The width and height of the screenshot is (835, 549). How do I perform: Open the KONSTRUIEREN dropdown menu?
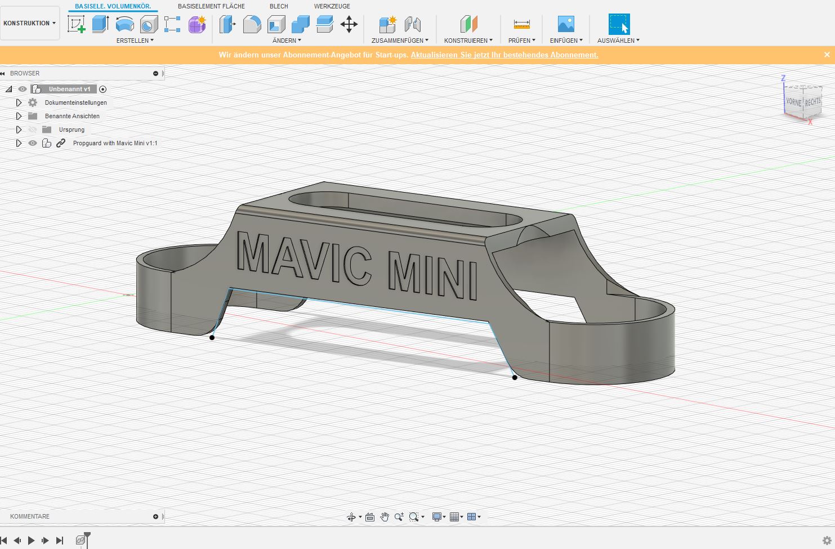pyautogui.click(x=468, y=41)
